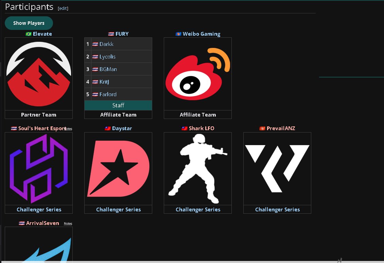The height and width of the screenshot is (263, 384).
Task: Show Notes for ArrivalSeven
Action: (68, 224)
